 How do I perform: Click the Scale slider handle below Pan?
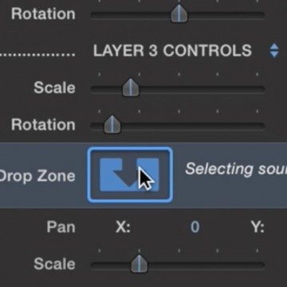pyautogui.click(x=139, y=264)
